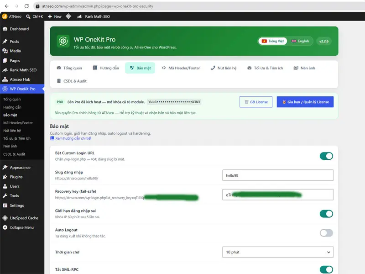Open the Thời gian chờ dropdown

point(278,252)
